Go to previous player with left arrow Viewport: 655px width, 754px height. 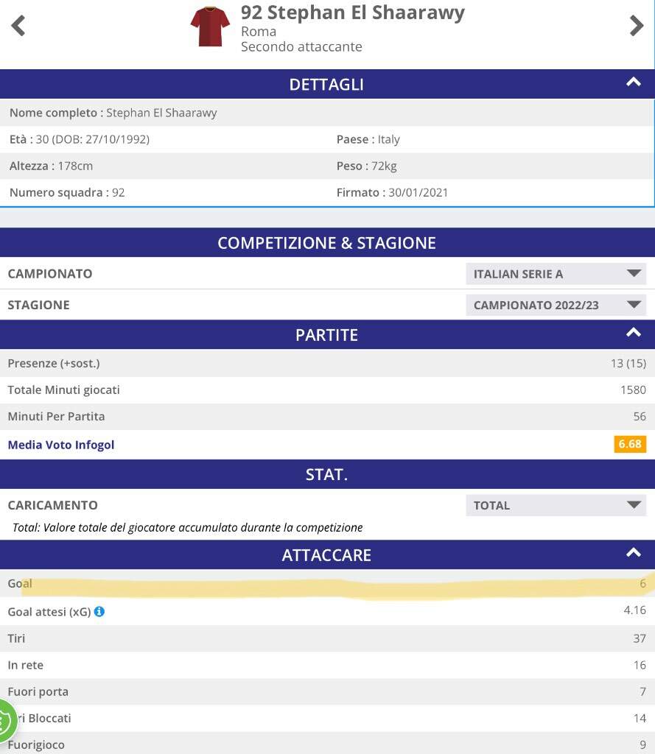[x=18, y=26]
